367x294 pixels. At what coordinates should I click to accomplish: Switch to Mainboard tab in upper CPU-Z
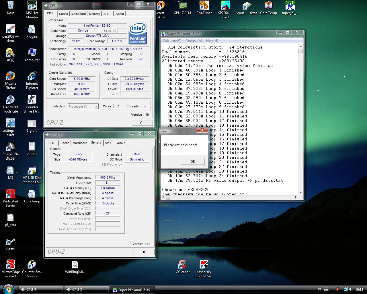pyautogui.click(x=79, y=14)
